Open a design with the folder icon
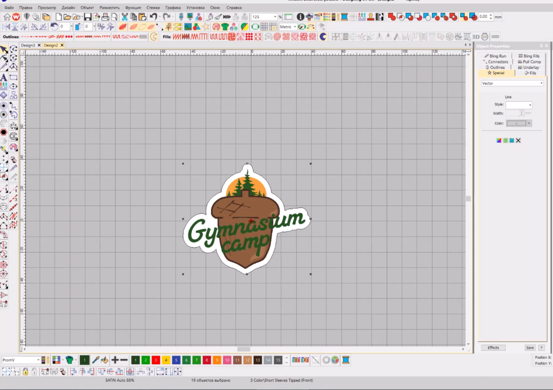This screenshot has width=553, height=390. pos(67,17)
